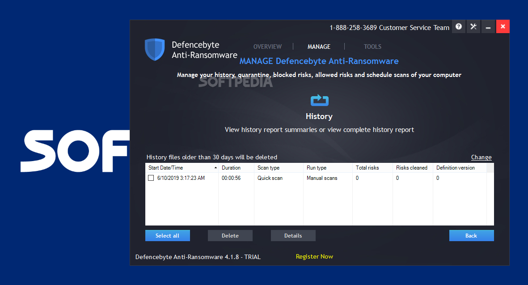Open Details for the history entry

[x=293, y=236]
